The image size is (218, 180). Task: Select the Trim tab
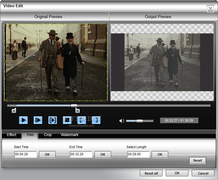tap(30, 135)
